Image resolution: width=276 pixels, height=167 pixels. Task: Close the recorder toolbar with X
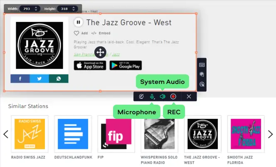tap(189, 96)
